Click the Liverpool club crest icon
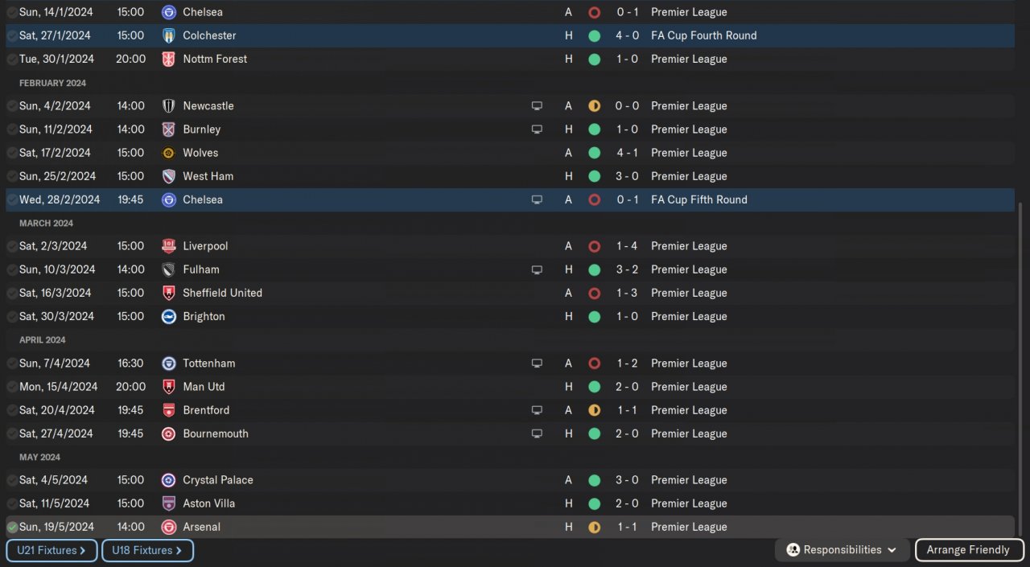 168,246
